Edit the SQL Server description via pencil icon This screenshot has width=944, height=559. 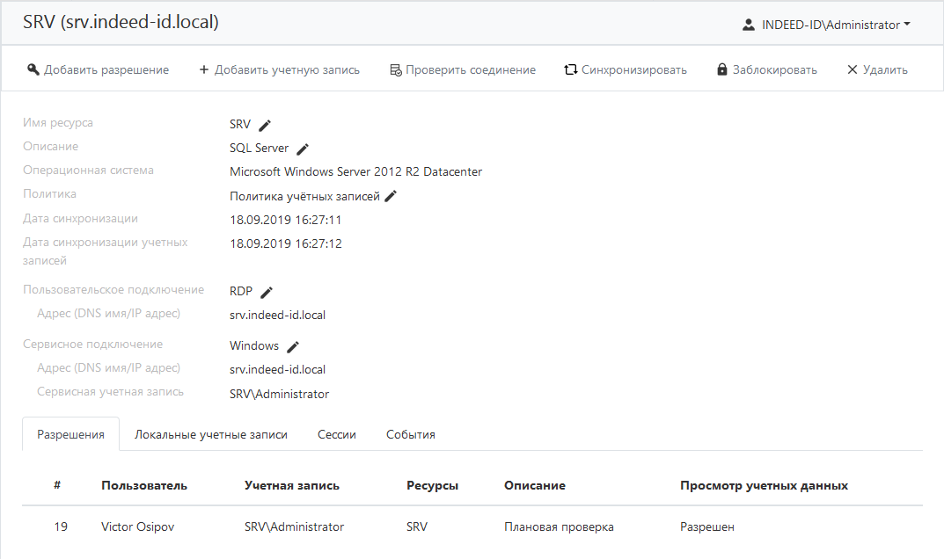coord(303,149)
